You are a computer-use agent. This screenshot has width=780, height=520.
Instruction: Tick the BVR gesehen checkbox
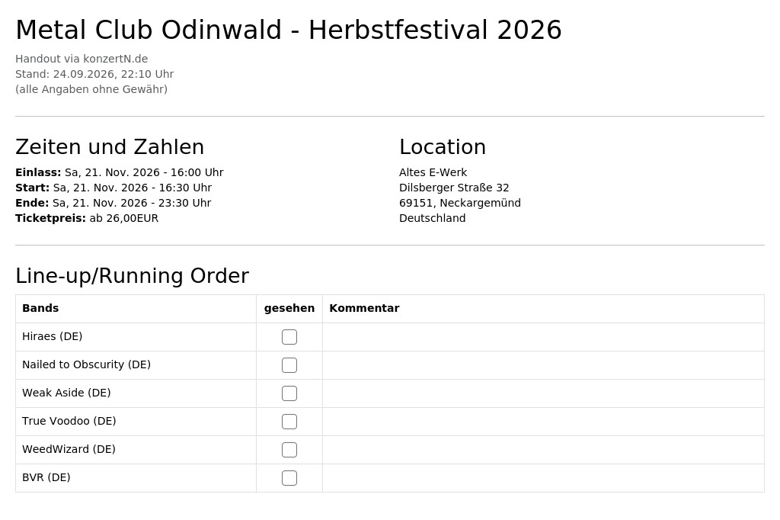[x=289, y=478]
